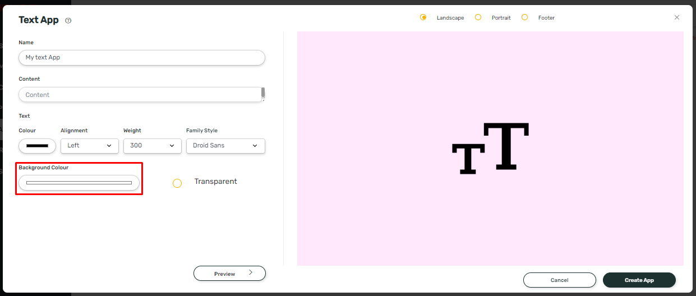
Task: Cancel the text app creation
Action: (559, 280)
